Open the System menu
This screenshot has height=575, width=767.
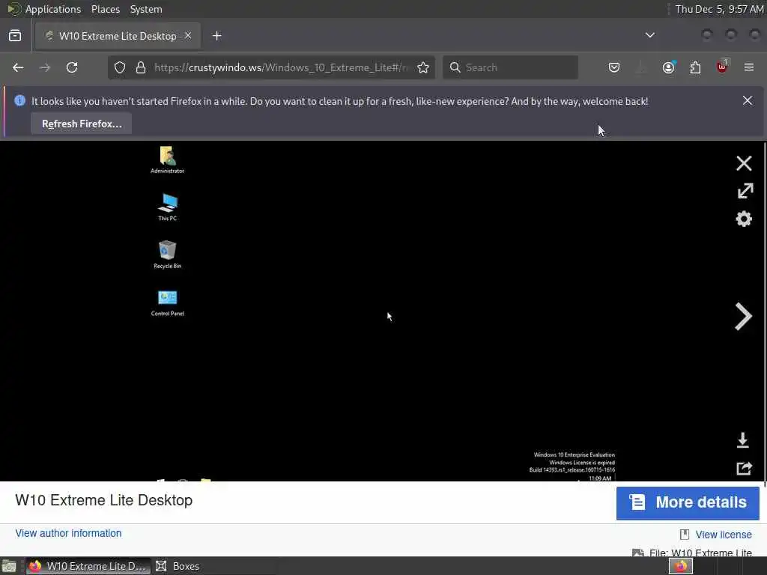coord(146,9)
